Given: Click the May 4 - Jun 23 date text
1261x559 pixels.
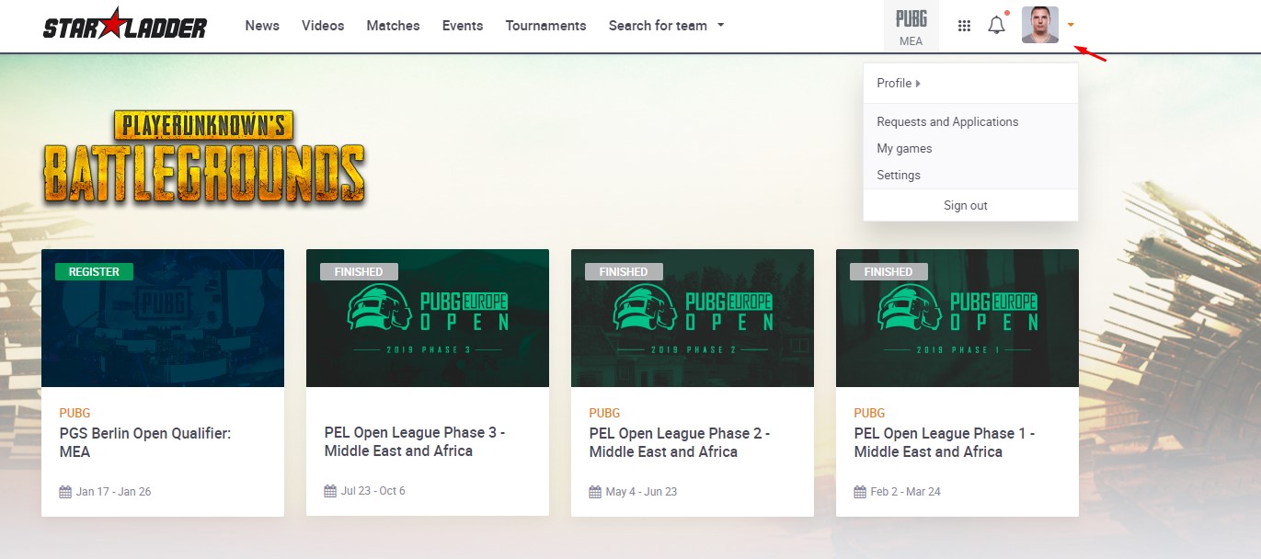Looking at the screenshot, I should click(642, 492).
